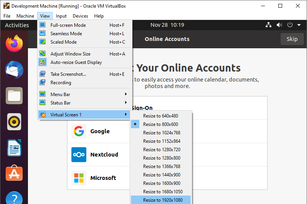307x204 pixels.
Task: Choose Resize to 1600x900
Action: pyautogui.click(x=160, y=183)
